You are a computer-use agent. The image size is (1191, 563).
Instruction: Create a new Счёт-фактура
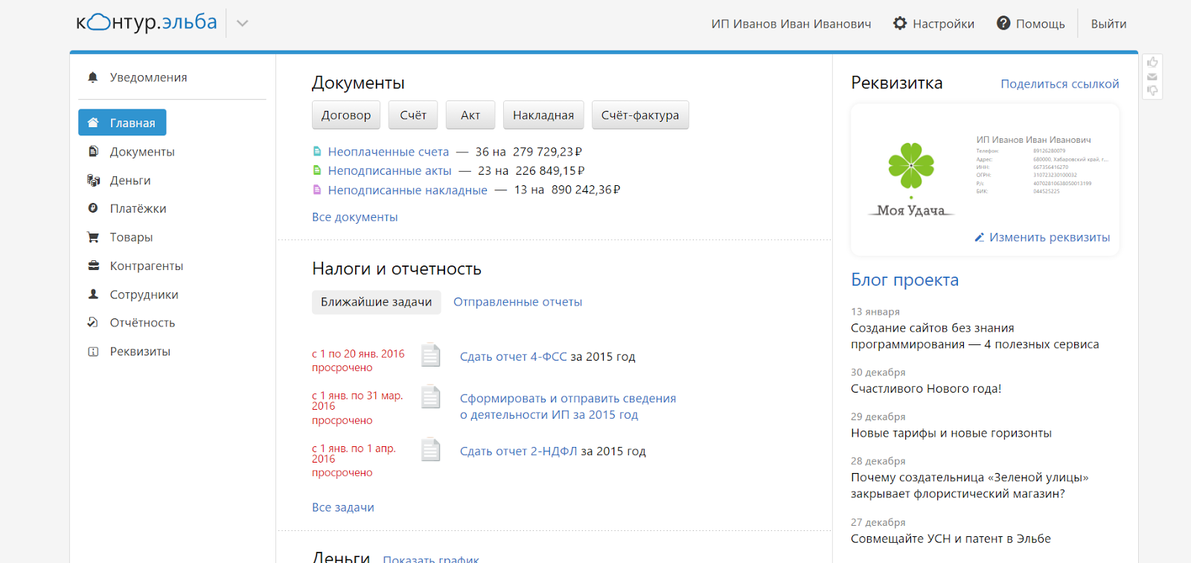point(640,115)
